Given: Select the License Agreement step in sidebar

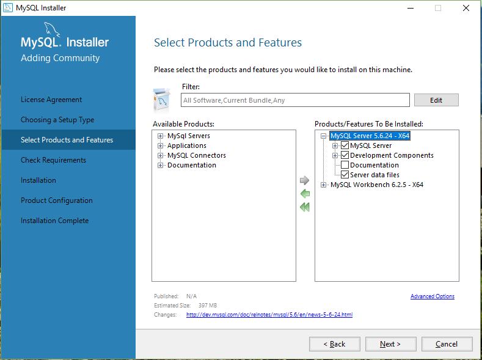Looking at the screenshot, I should [51, 100].
